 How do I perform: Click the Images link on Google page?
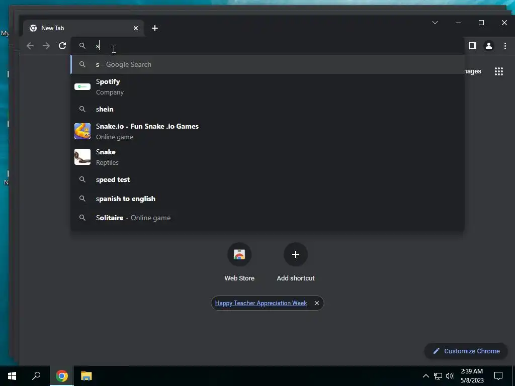(x=473, y=71)
